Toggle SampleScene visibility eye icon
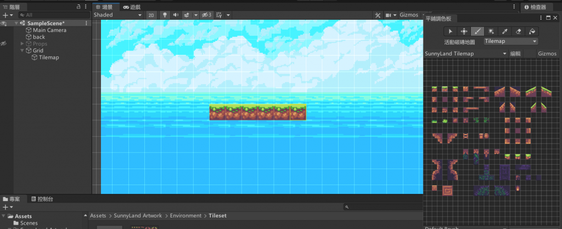Viewport: 562px width, 229px height. pyautogui.click(x=4, y=23)
